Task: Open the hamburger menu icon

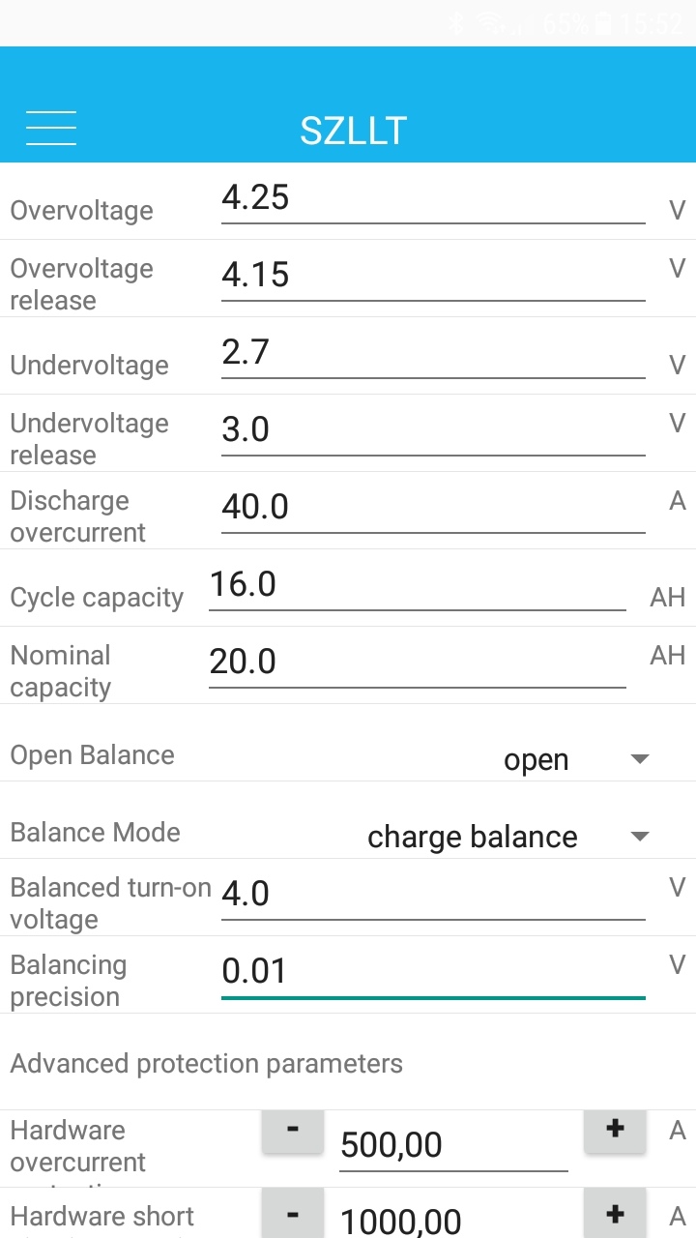Action: point(51,129)
